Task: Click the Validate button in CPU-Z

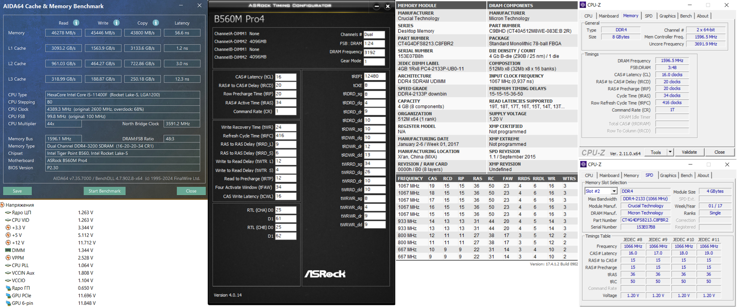Action: coord(689,152)
